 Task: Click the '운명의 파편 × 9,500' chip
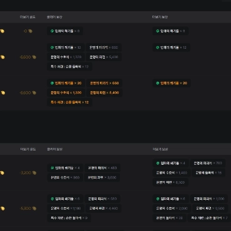coord(210,209)
